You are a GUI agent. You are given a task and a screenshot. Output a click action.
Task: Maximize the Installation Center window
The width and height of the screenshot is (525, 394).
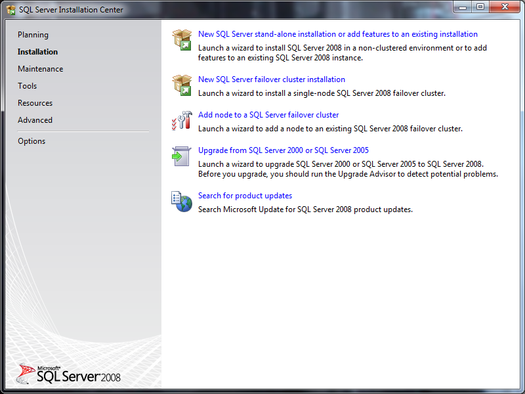(480, 7)
